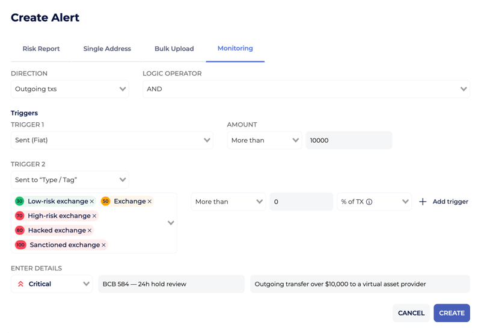This screenshot has height=333, width=481.
Task: Click the CANCEL button
Action: click(x=411, y=313)
